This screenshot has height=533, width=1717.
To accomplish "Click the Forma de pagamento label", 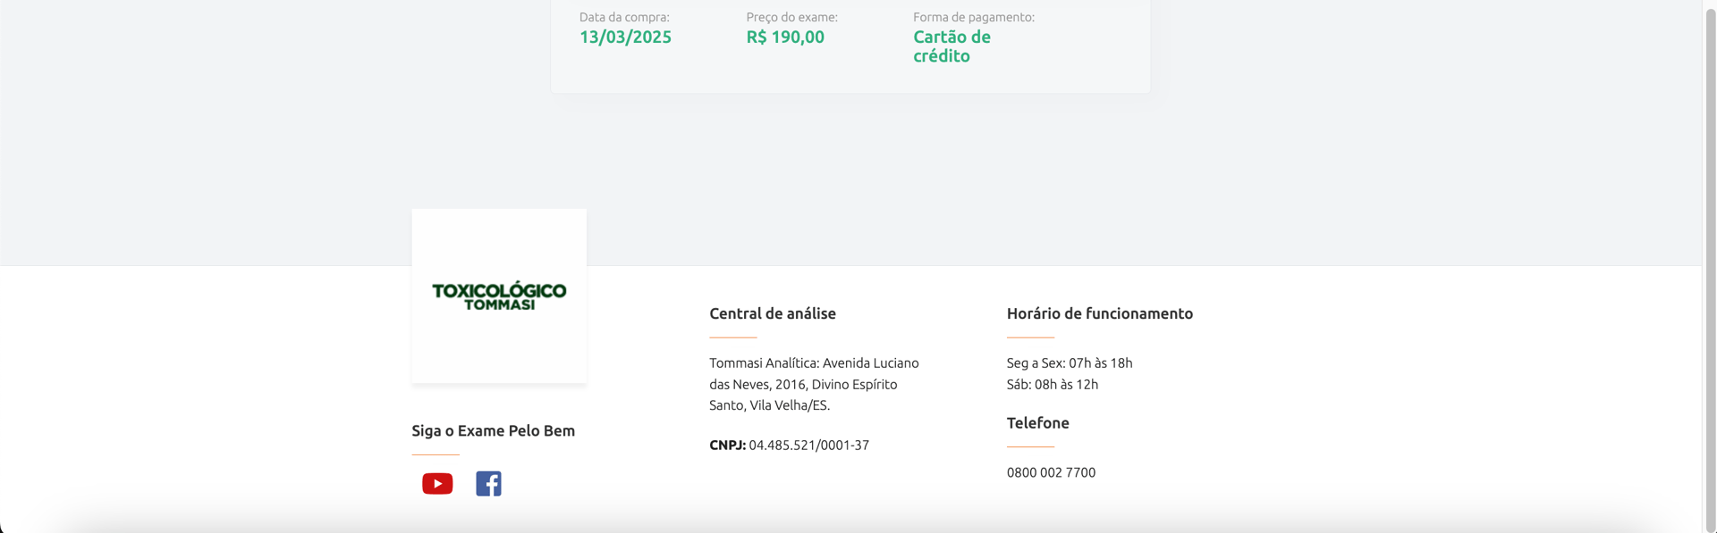I will 974,17.
